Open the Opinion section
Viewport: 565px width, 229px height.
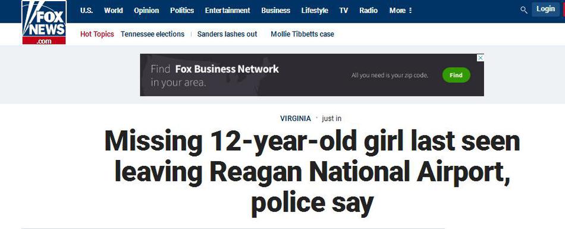[146, 11]
